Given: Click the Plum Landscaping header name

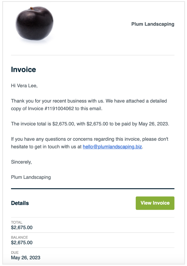Looking at the screenshot, I should click(x=153, y=24).
